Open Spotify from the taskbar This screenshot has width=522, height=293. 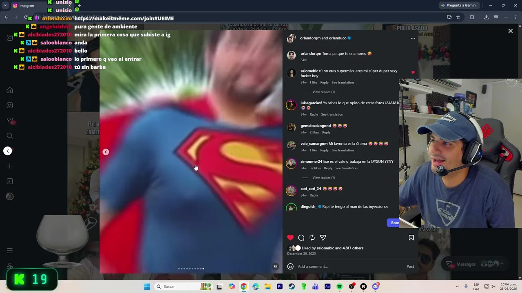click(x=339, y=286)
